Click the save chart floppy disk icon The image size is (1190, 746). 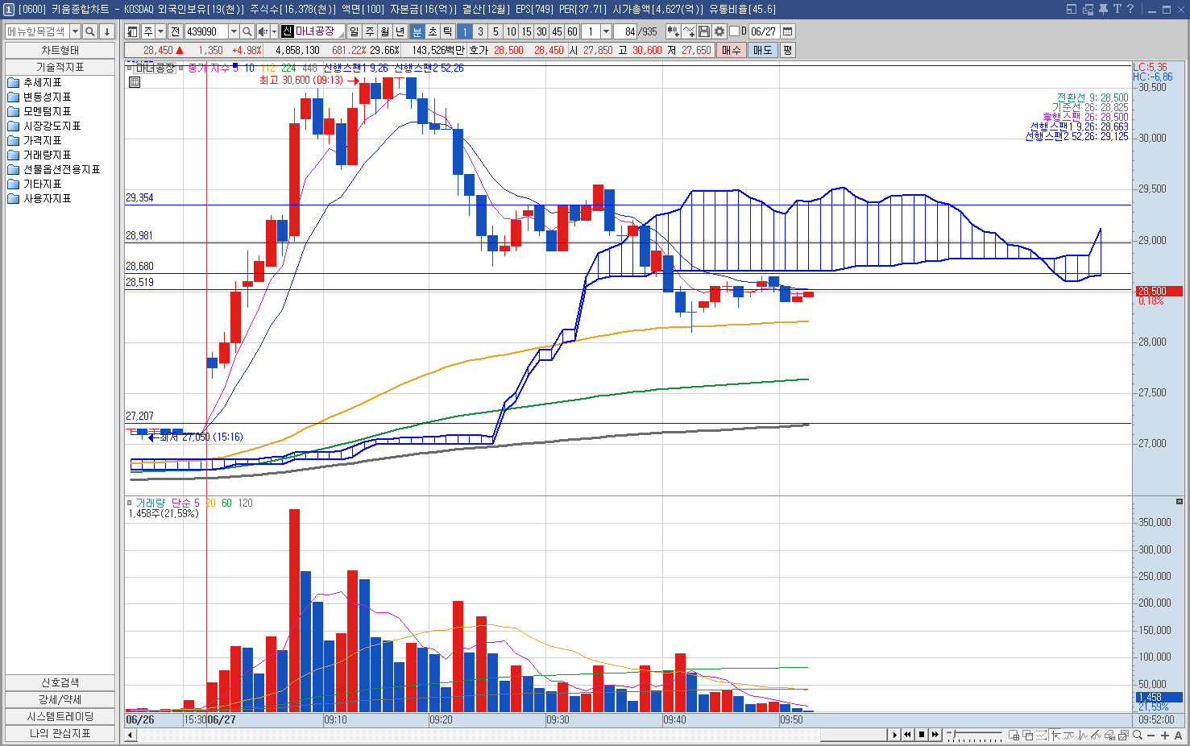704,31
